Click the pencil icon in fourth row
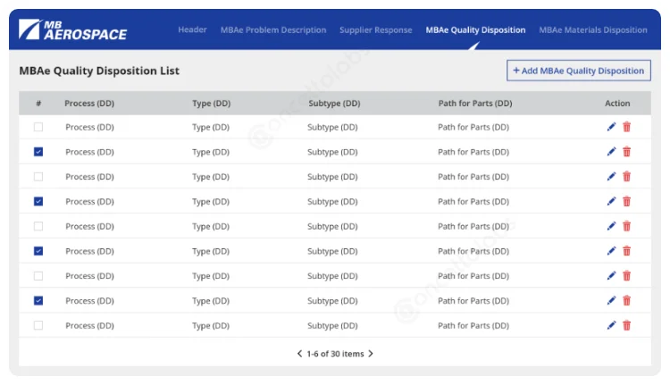670x385 pixels. coord(611,202)
